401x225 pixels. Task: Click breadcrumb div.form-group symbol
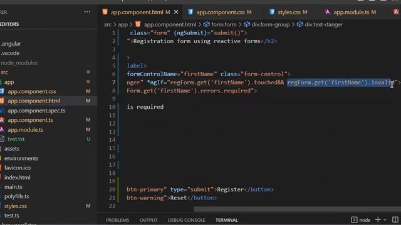pos(271,24)
